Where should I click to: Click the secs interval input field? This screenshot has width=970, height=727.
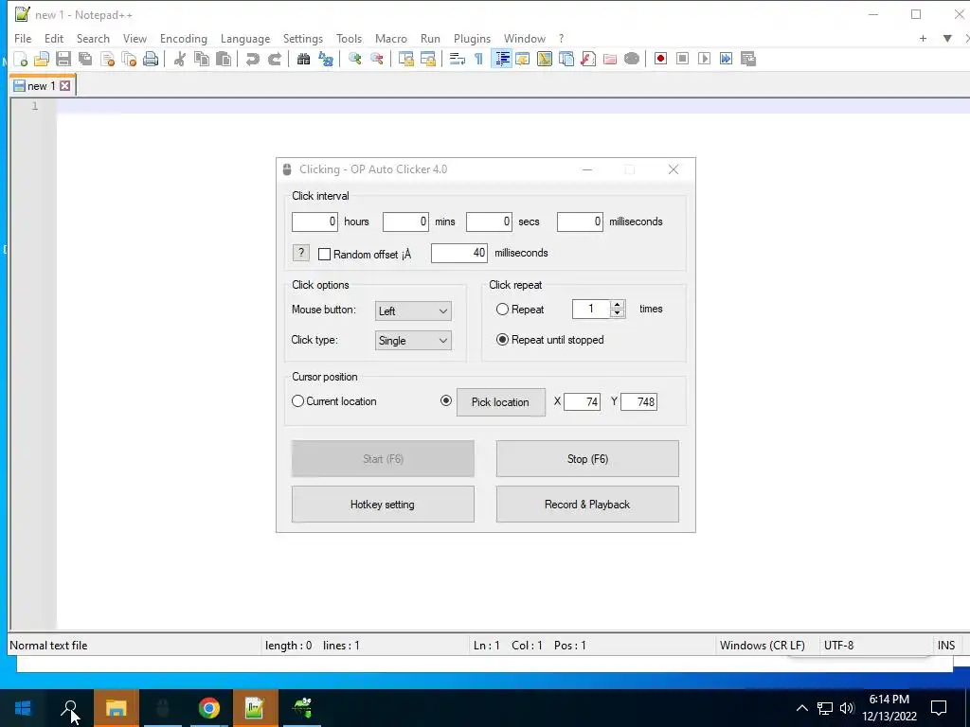point(489,222)
